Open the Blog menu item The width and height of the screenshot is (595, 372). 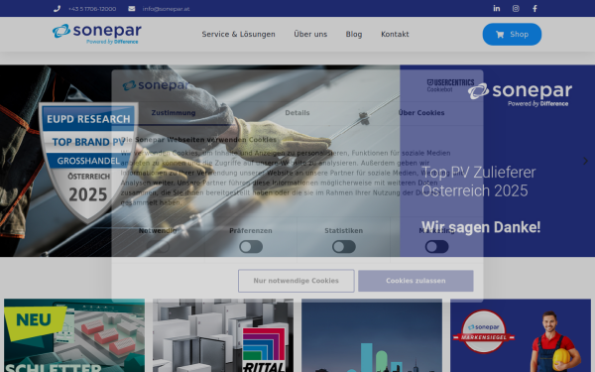click(x=354, y=34)
